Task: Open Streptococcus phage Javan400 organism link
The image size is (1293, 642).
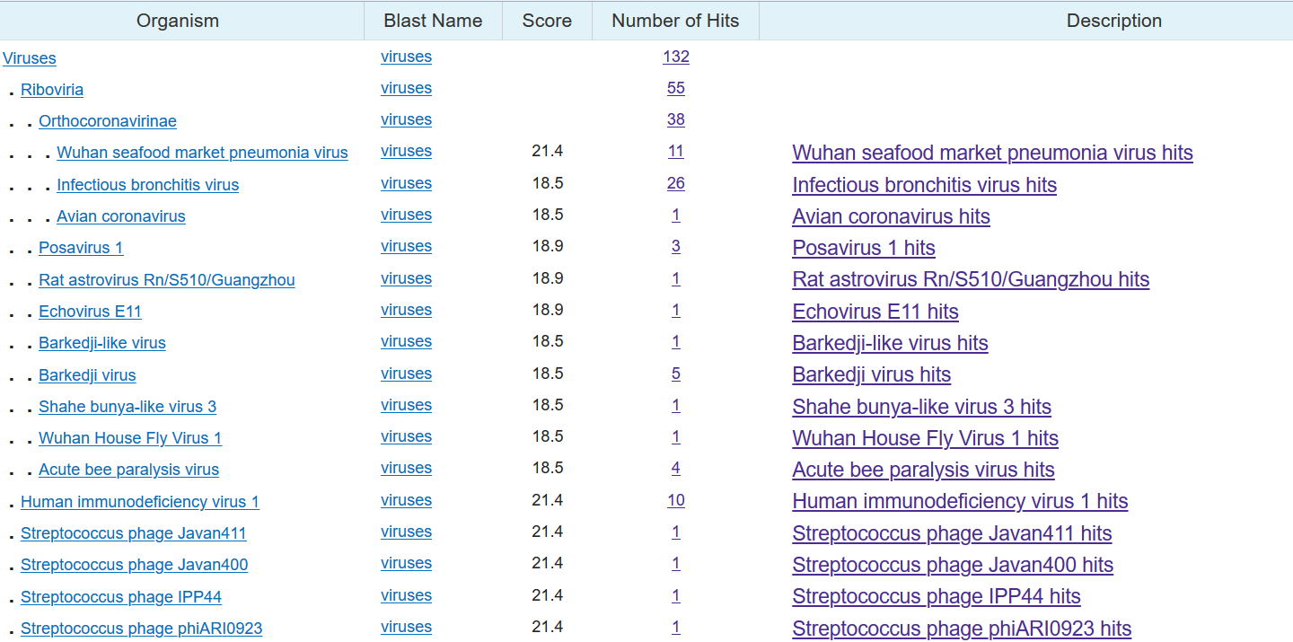Action: tap(135, 565)
